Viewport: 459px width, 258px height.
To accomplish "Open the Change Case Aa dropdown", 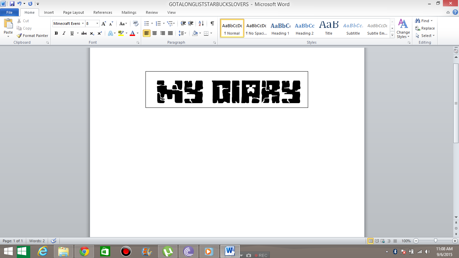I will point(123,24).
